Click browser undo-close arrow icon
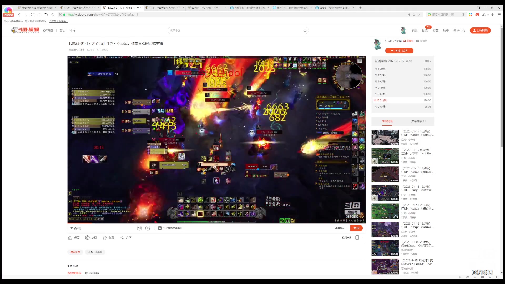Screen dimensions: 505x284 click(x=46, y=15)
